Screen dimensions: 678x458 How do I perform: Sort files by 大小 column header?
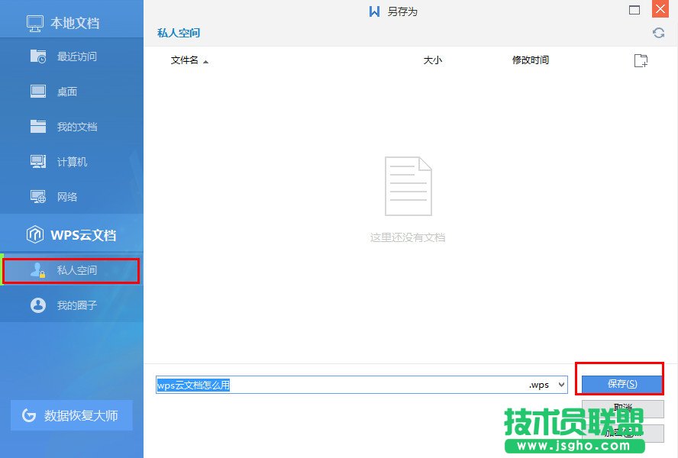coord(433,60)
